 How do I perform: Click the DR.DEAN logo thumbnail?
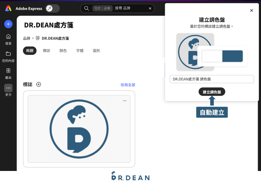click(79, 129)
